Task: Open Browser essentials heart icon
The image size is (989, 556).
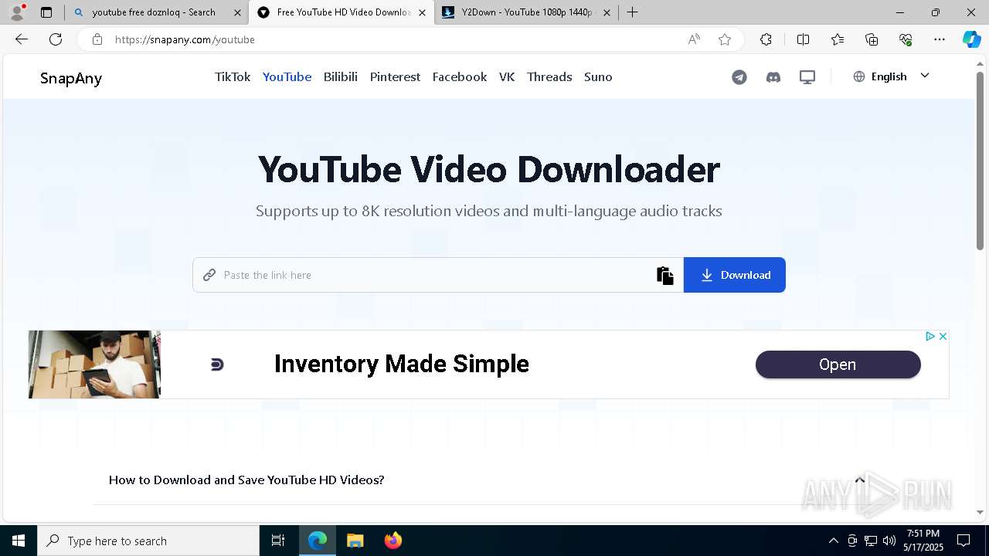Action: (x=906, y=39)
